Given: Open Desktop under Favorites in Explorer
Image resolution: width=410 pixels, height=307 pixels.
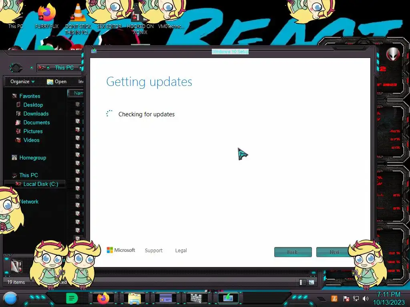Looking at the screenshot, I should (33, 105).
